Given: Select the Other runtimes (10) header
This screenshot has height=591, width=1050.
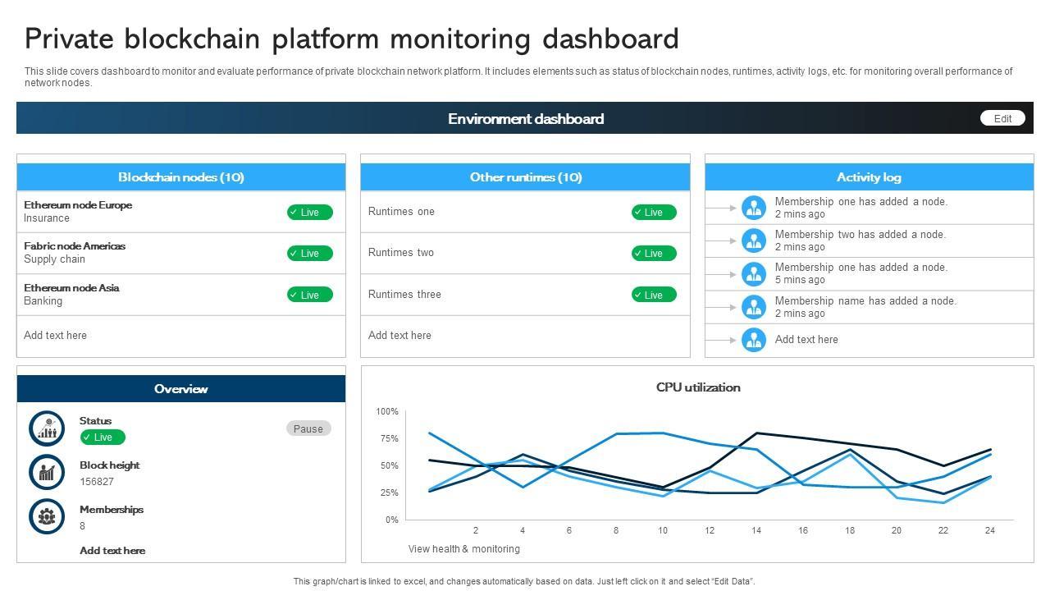Looking at the screenshot, I should click(x=525, y=176).
